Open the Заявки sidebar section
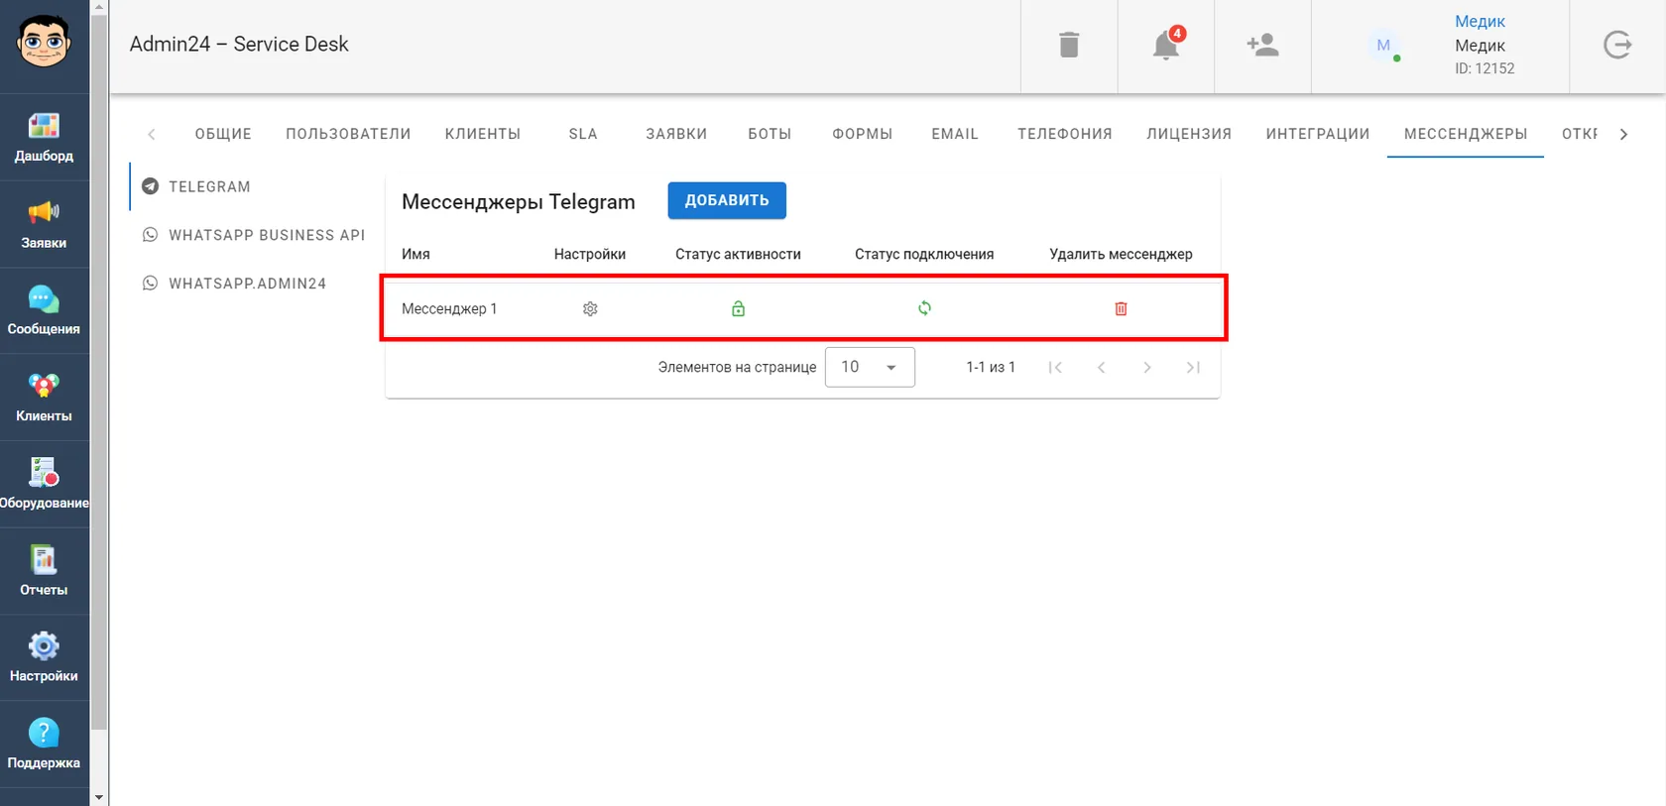The image size is (1666, 806). pos(44,224)
